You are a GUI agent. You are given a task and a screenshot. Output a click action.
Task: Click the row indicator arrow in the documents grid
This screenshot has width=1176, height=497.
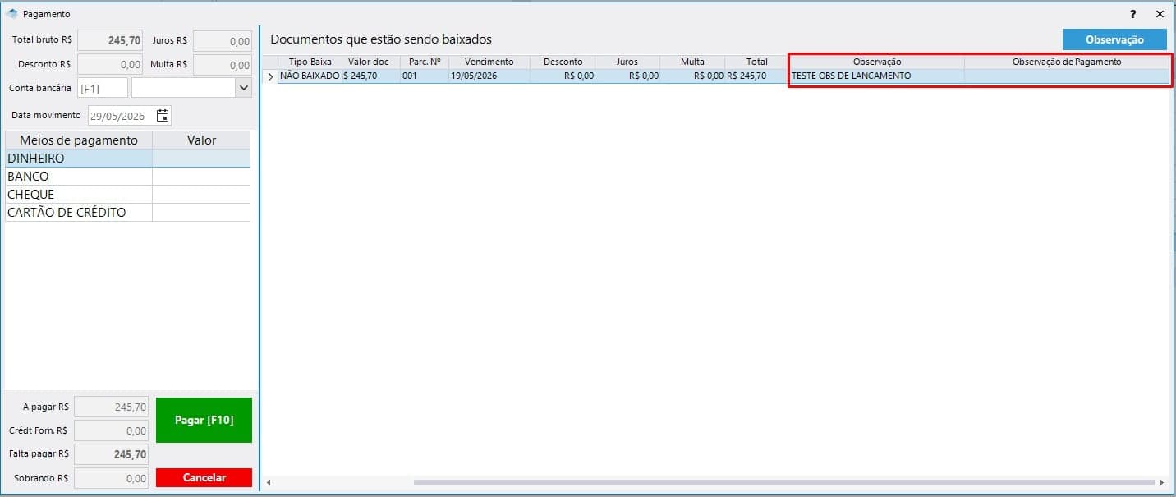click(x=270, y=76)
